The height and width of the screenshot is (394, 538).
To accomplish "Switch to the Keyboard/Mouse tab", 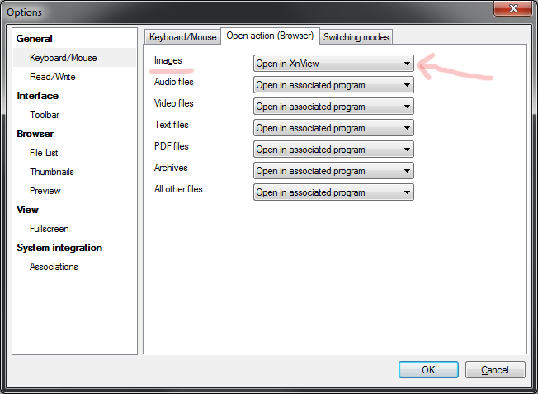I will pyautogui.click(x=182, y=37).
